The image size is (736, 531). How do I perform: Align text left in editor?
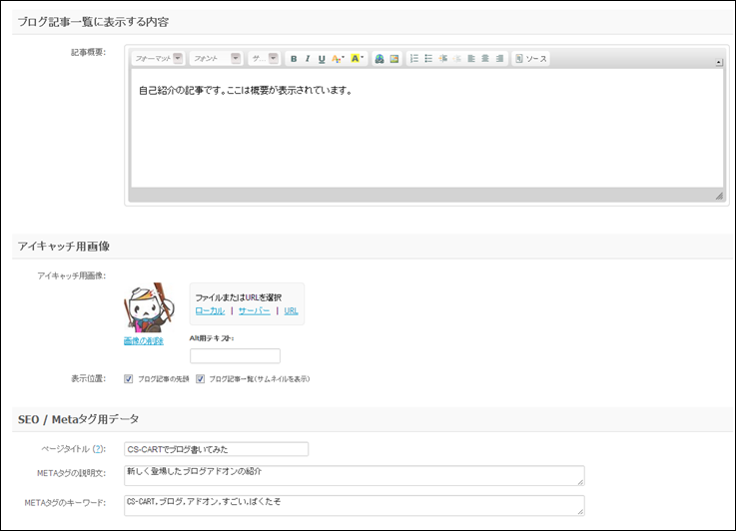pos(471,59)
